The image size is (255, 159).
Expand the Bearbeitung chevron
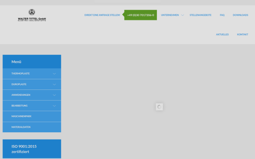click(x=54, y=106)
